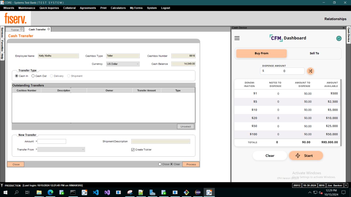Click the Dispense Amount input field
The width and height of the screenshot is (351, 197).
point(282,71)
